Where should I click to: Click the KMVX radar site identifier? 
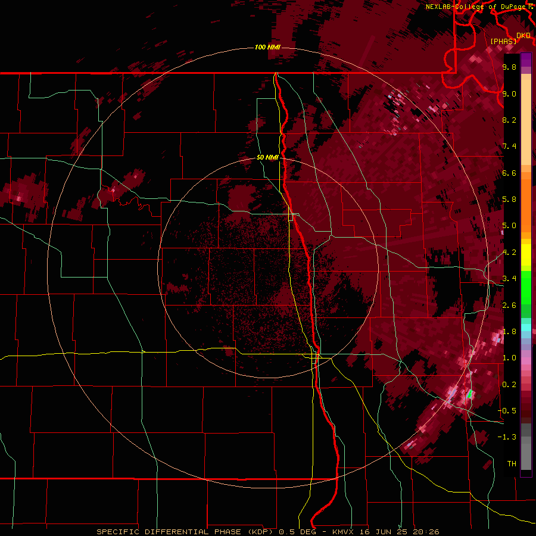pyautogui.click(x=343, y=532)
